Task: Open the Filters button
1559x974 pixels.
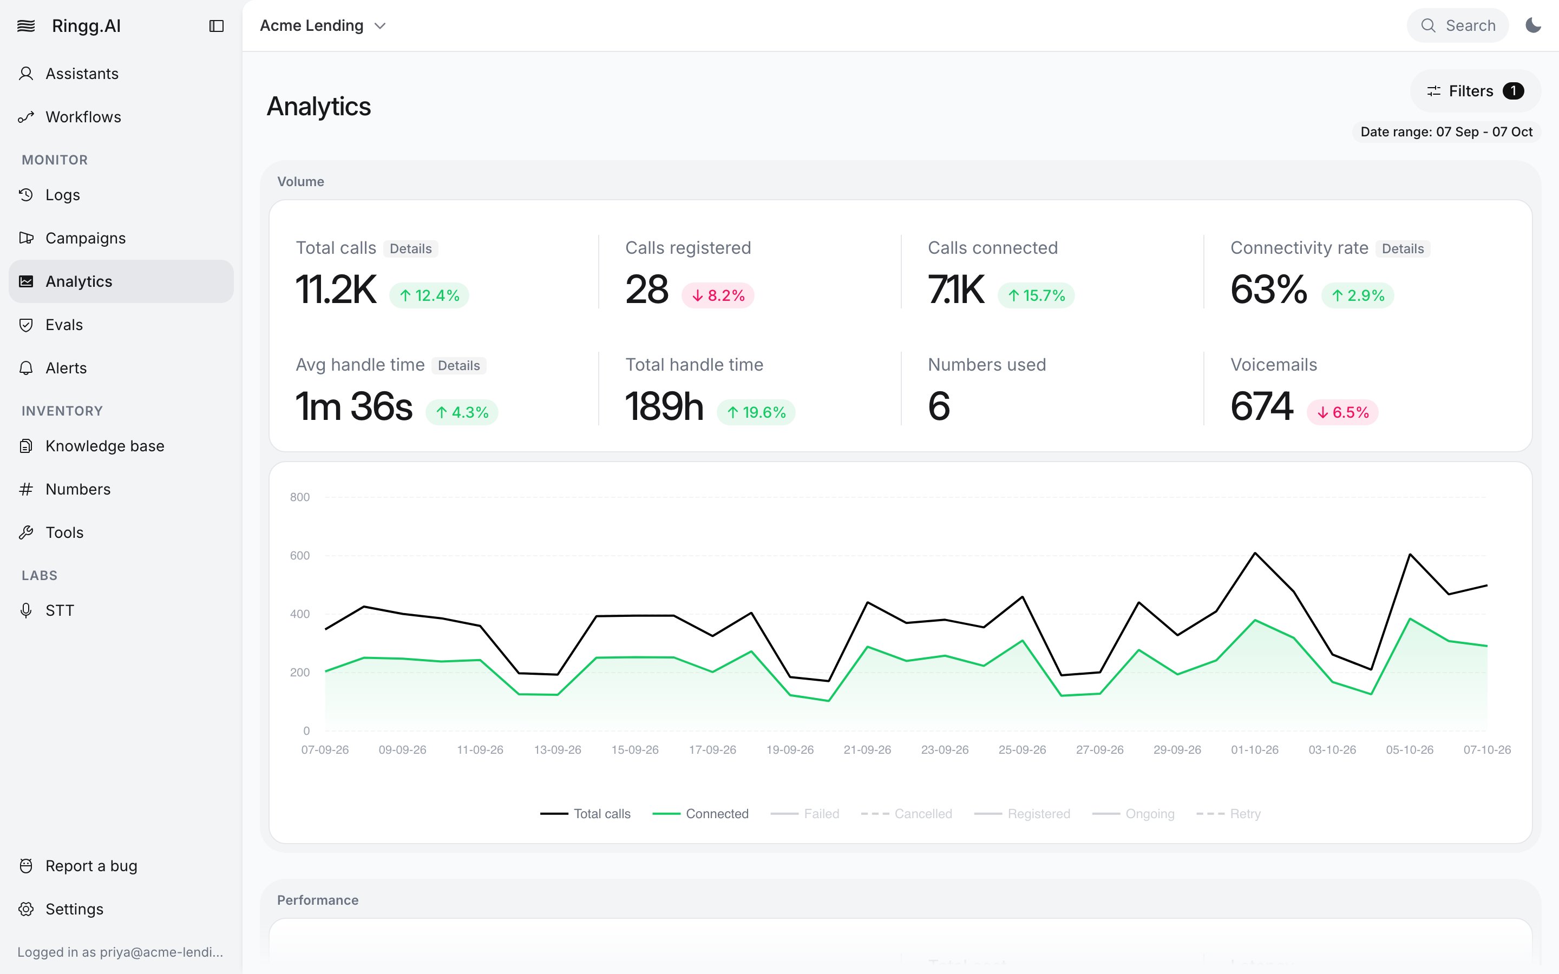Action: tap(1475, 91)
